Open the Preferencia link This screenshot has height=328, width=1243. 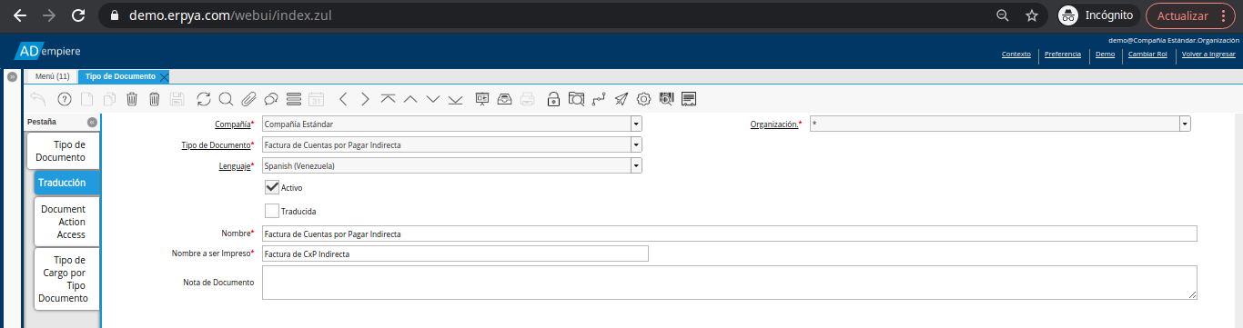tap(1063, 55)
